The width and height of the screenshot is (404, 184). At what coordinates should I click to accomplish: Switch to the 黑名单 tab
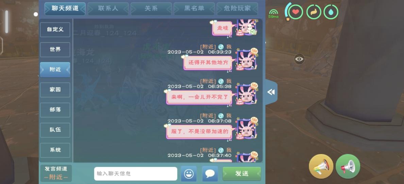(x=194, y=9)
